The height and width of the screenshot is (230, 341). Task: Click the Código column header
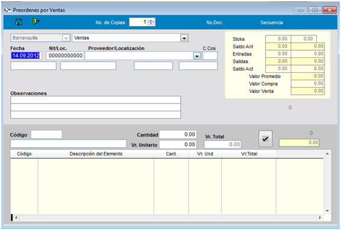24,154
